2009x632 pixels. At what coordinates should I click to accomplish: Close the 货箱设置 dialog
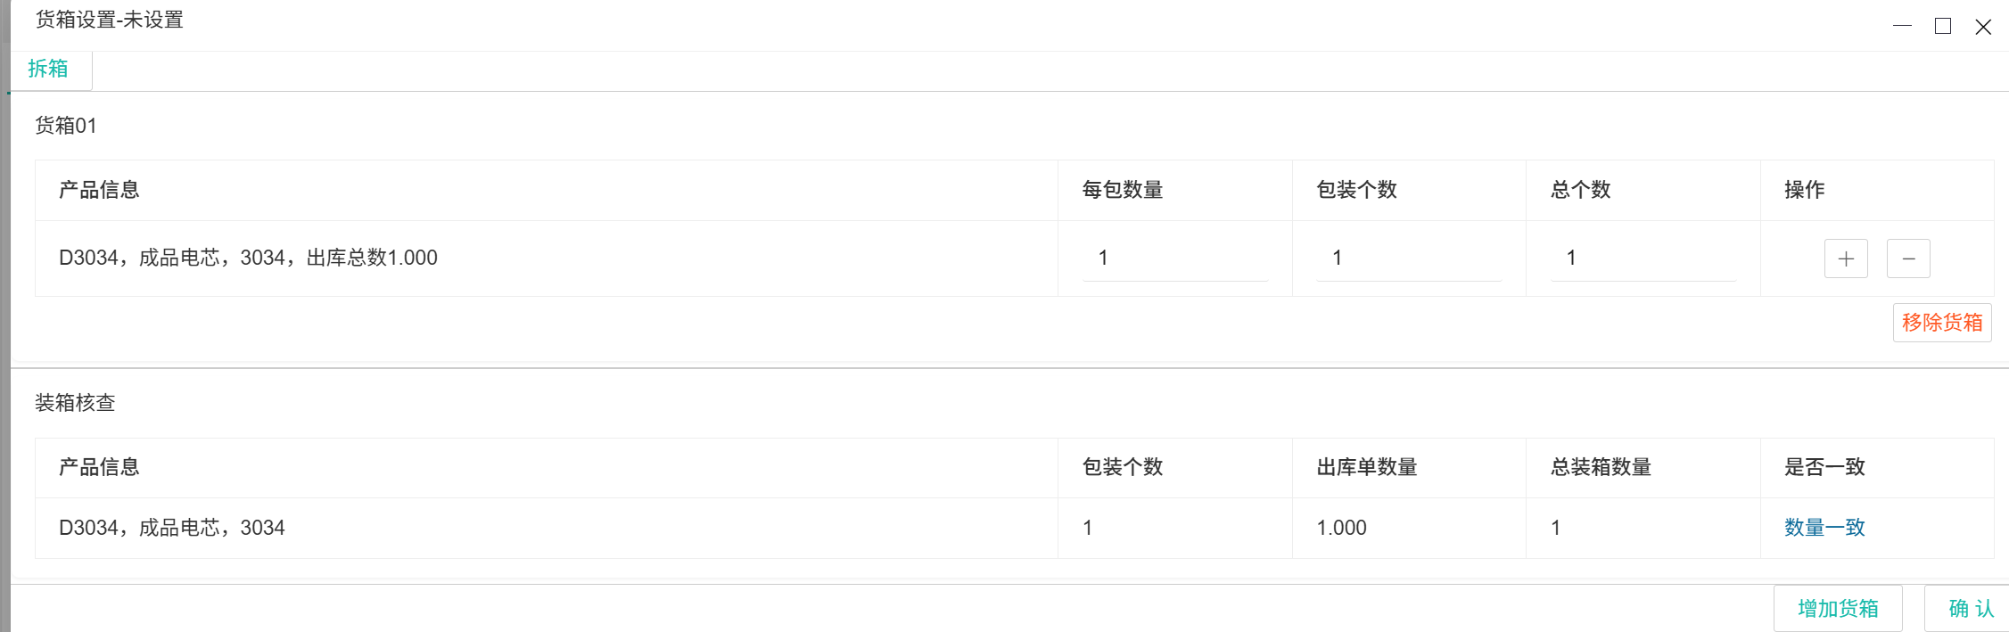point(1983,27)
